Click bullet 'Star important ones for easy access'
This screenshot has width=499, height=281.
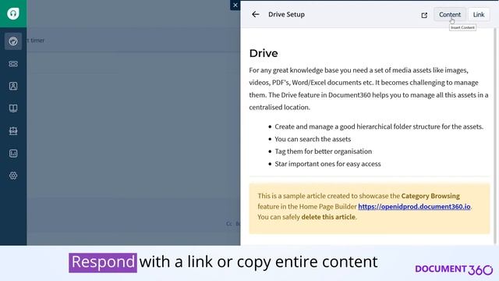(x=327, y=164)
